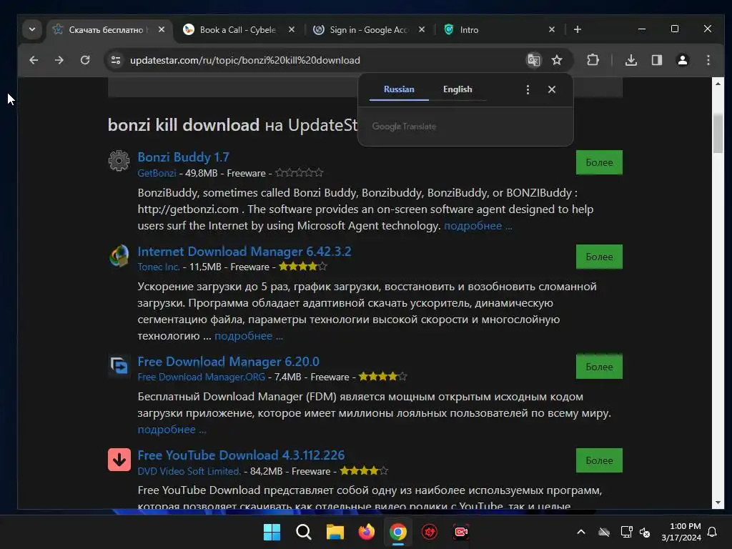Open the Extensions puzzle icon
The height and width of the screenshot is (549, 732).
(x=593, y=60)
